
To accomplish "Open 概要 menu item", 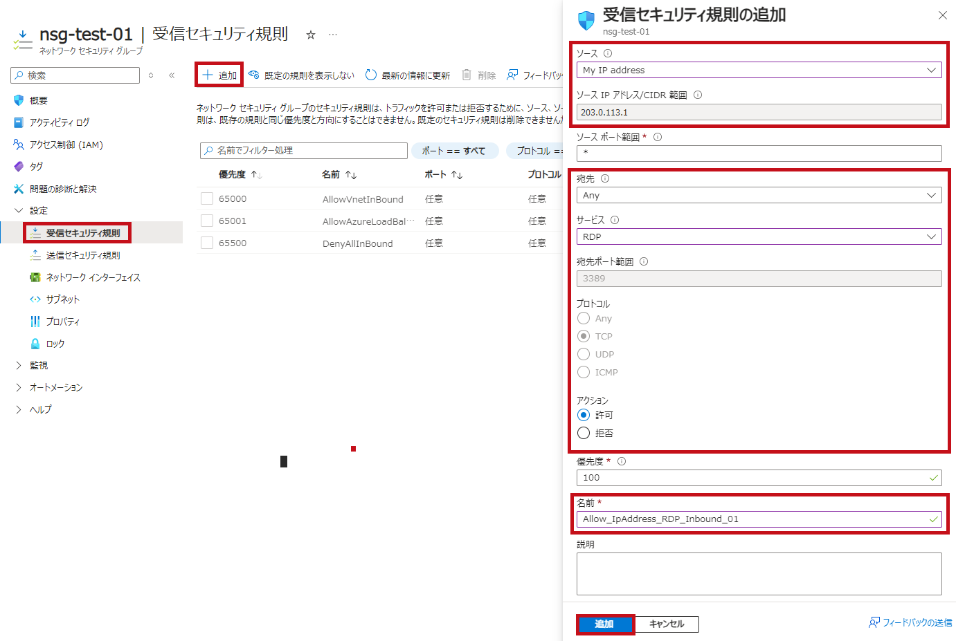I will coord(39,100).
